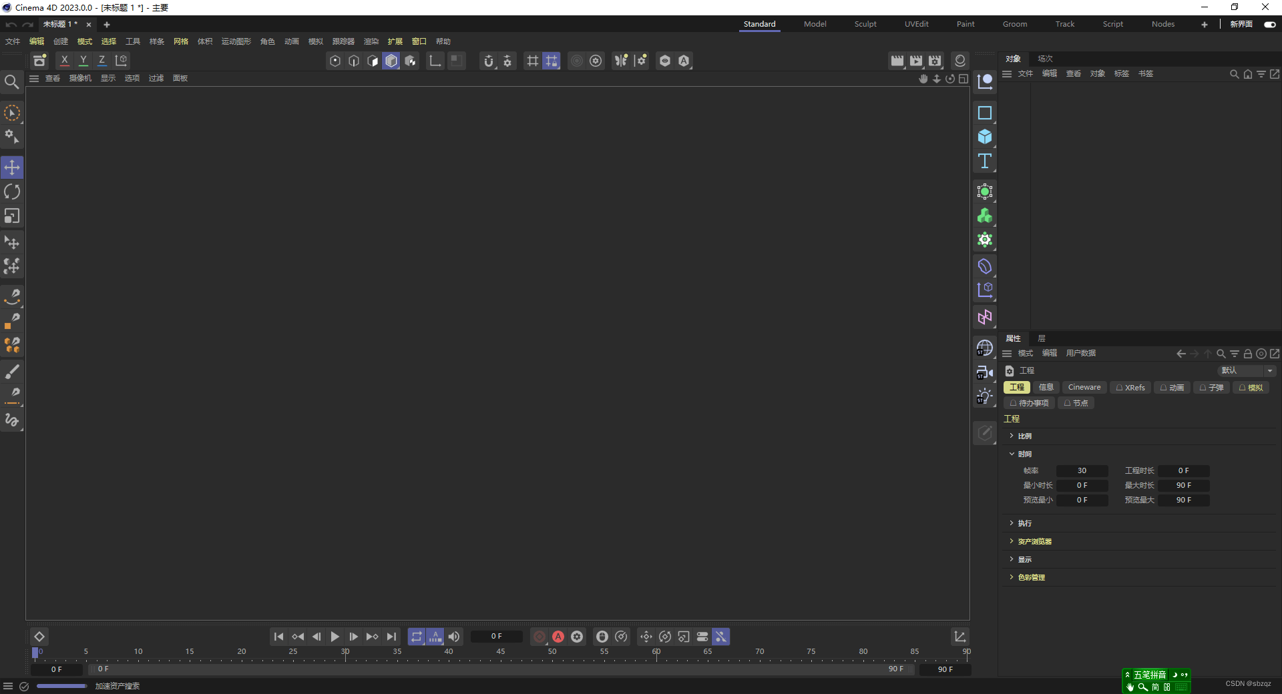
Task: Open the 默认 preset dropdown
Action: (x=1247, y=370)
